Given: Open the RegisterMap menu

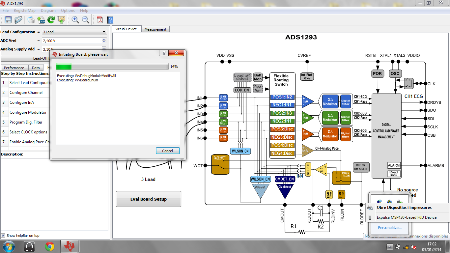Looking at the screenshot, I should coord(25,11).
